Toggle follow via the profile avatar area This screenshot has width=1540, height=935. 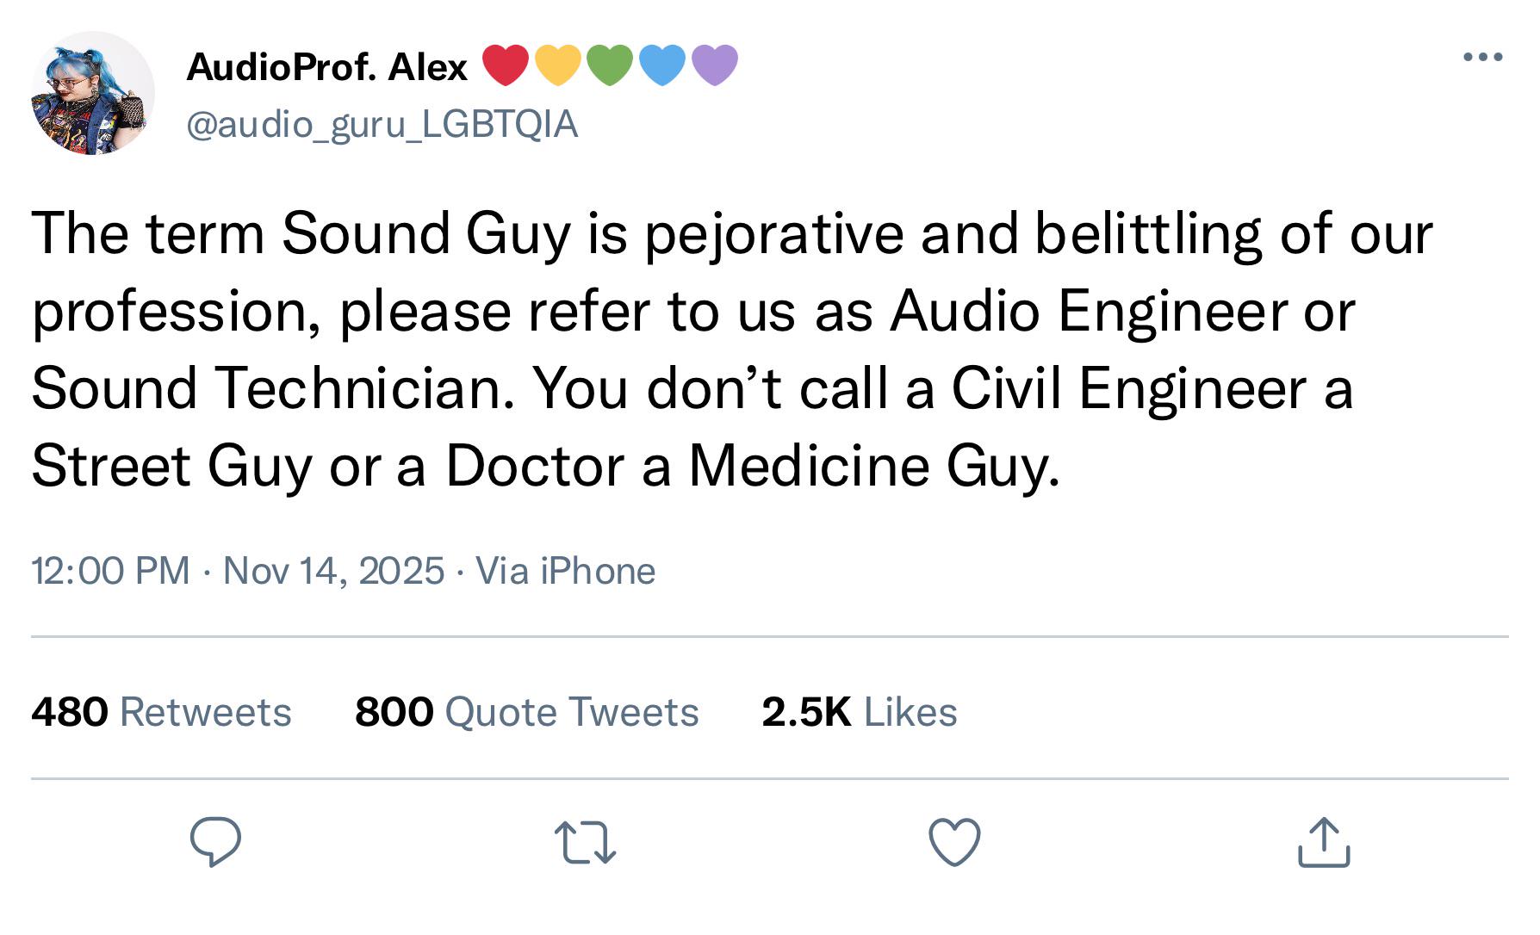[x=90, y=95]
